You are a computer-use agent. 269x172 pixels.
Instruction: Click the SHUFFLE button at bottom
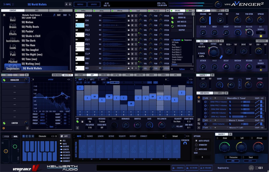point(179,168)
